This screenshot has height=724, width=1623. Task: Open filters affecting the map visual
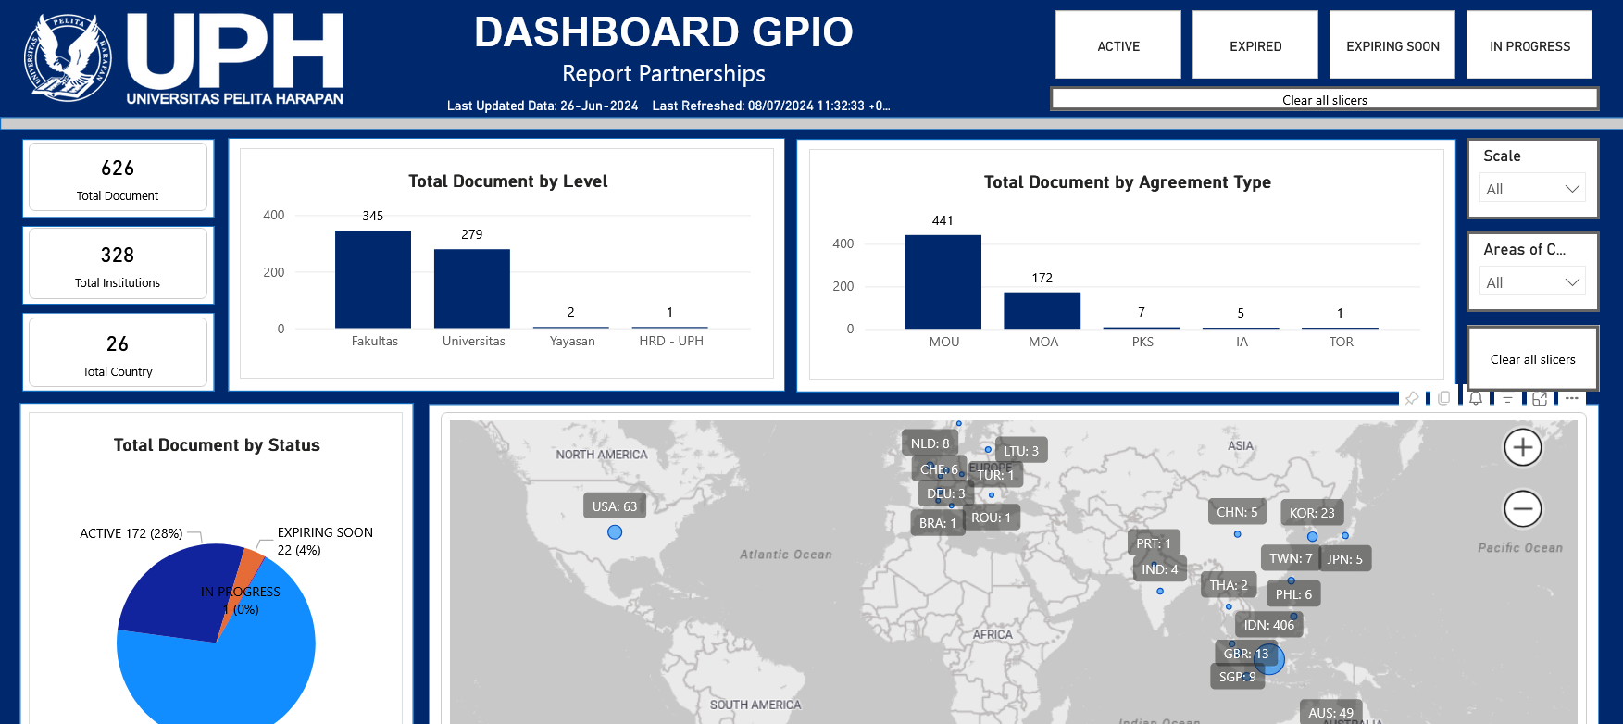1508,398
